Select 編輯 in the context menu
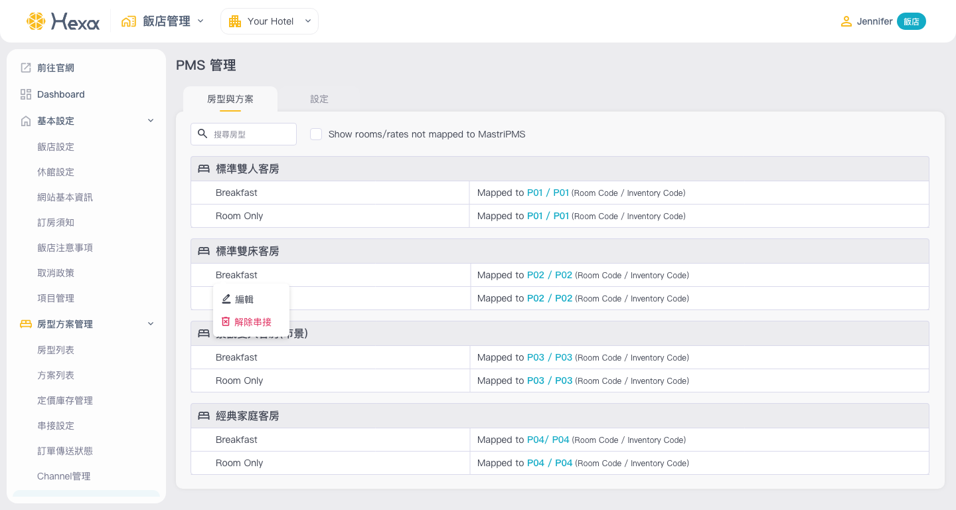This screenshot has height=510, width=956. pyautogui.click(x=244, y=299)
